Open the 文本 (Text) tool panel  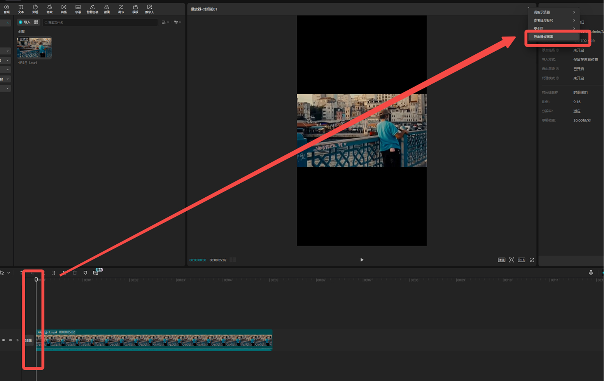(x=21, y=9)
